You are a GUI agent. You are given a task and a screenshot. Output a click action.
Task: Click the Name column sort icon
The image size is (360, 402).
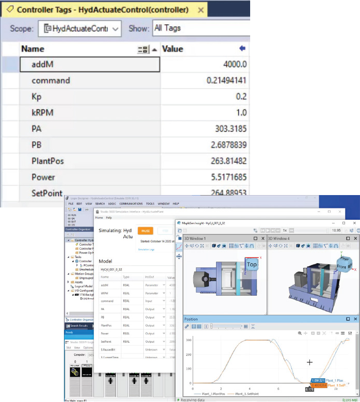[x=143, y=50]
